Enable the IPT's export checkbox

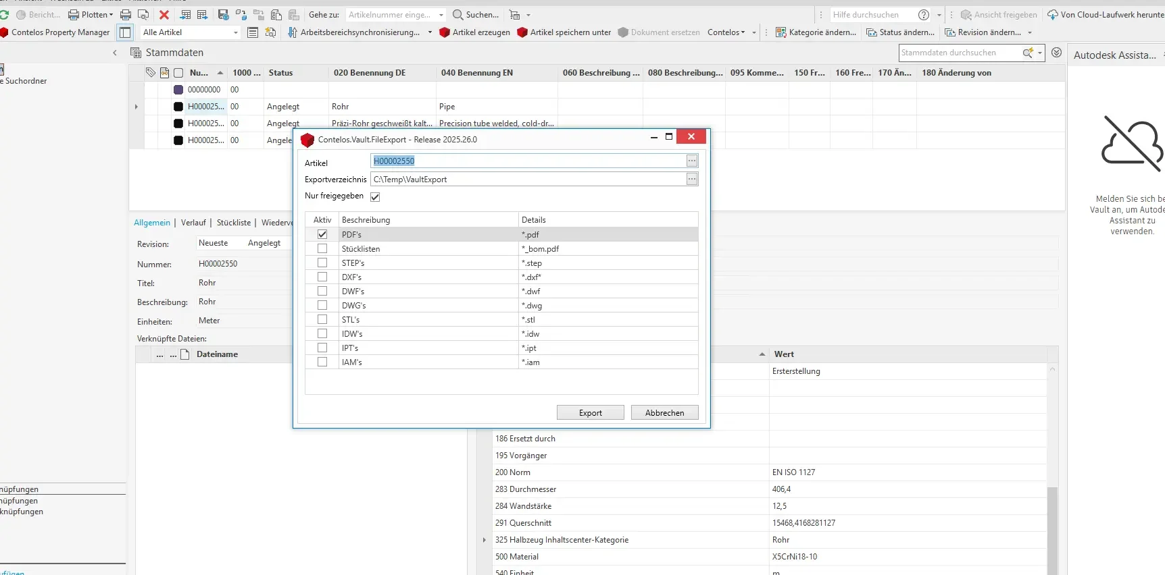pos(322,348)
